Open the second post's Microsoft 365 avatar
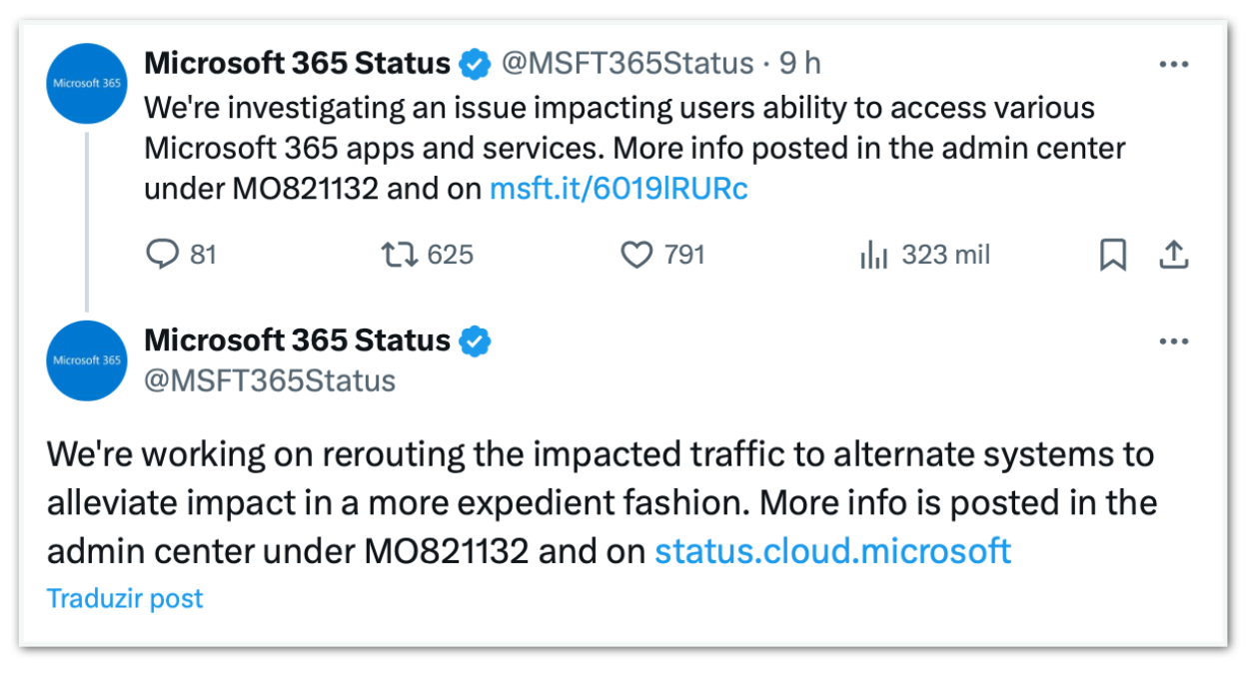1253x673 pixels. [87, 360]
